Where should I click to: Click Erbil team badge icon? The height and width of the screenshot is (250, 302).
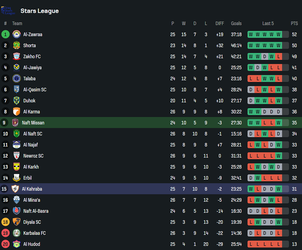coord(16,178)
